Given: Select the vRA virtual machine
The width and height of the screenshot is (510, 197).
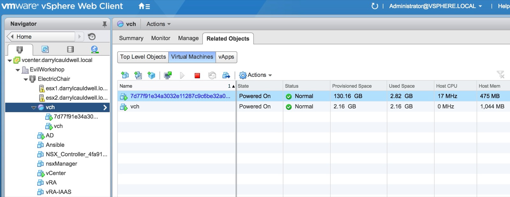Looking at the screenshot, I should click(x=51, y=183).
